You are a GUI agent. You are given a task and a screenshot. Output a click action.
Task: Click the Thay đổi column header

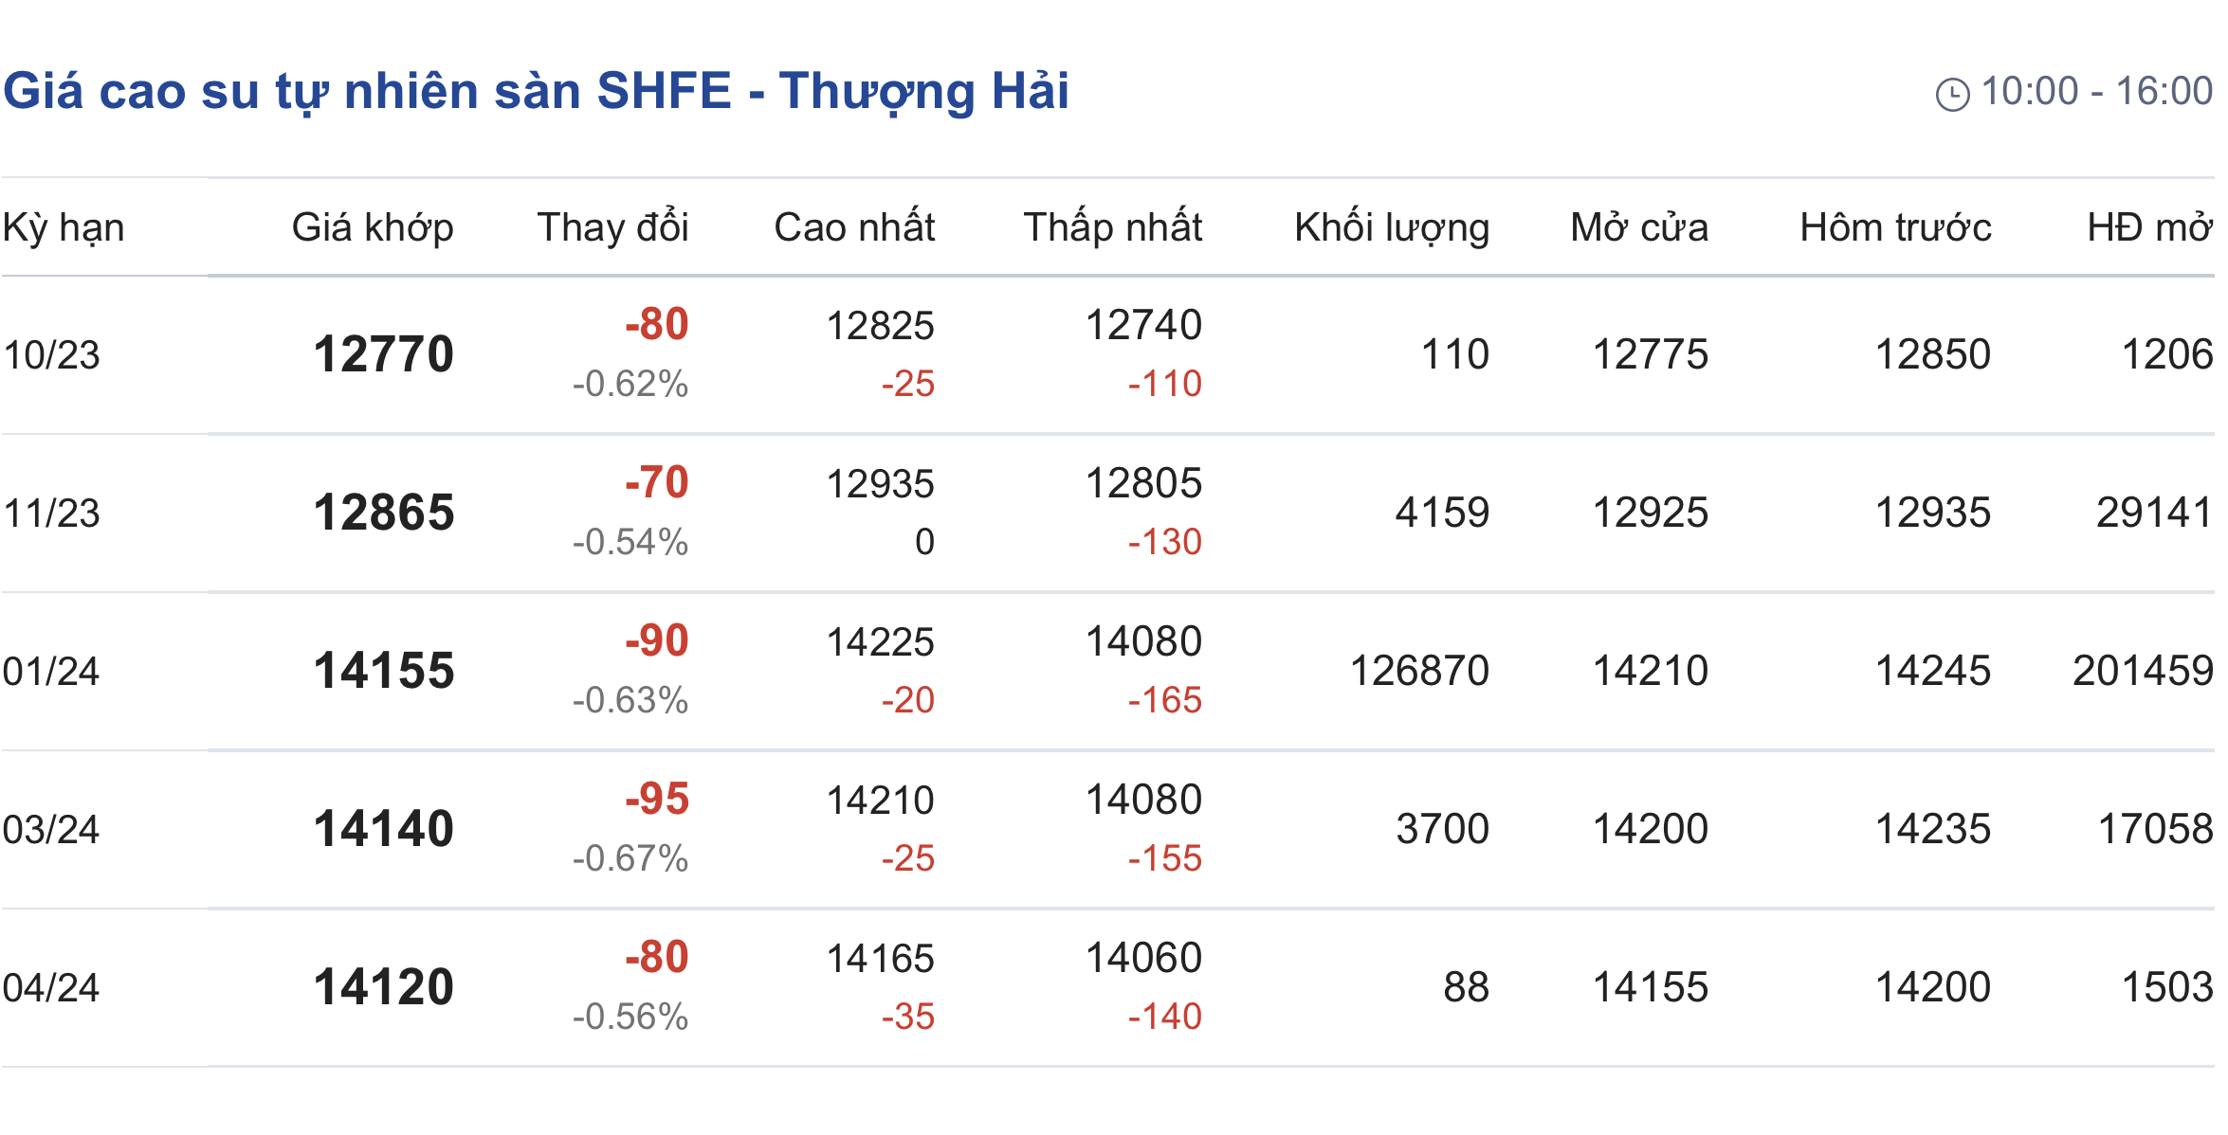coord(612,227)
